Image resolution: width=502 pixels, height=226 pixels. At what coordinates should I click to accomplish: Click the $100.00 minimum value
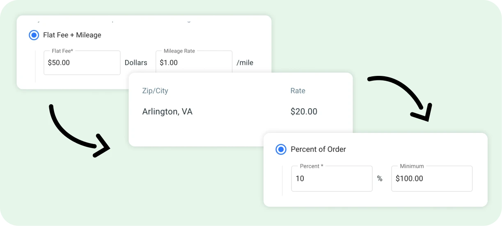[x=409, y=178]
